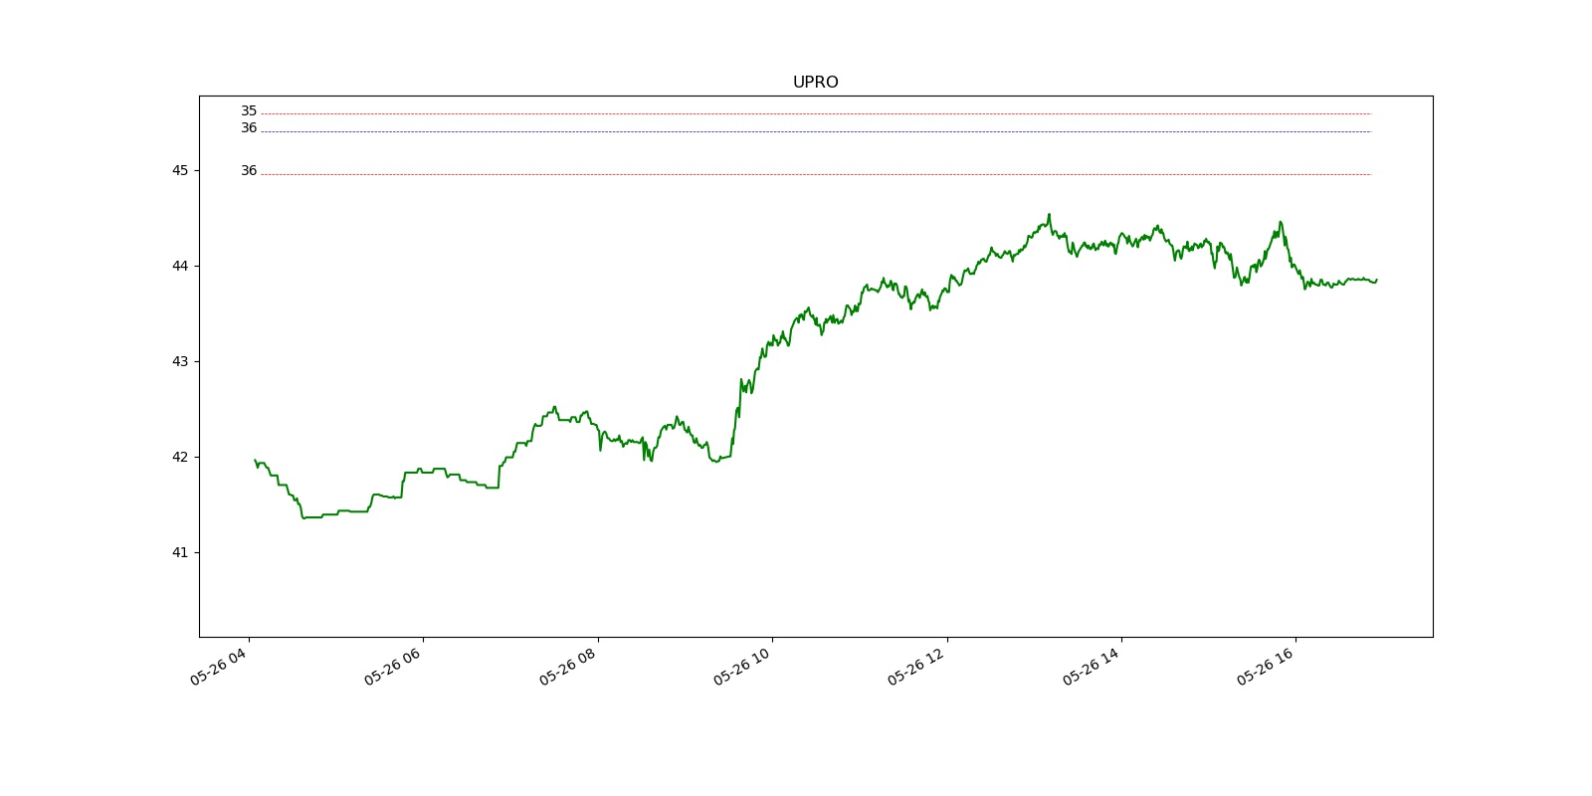This screenshot has width=1592, height=796.
Task: Click the x-axis label 05-26 12
Action: point(917,666)
